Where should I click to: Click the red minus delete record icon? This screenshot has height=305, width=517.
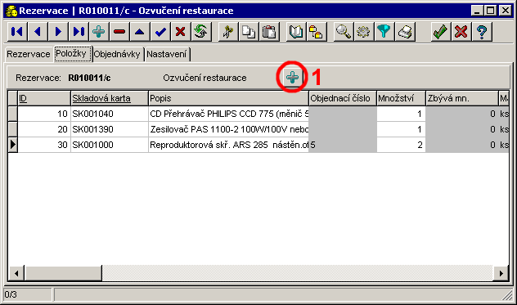coord(119,32)
